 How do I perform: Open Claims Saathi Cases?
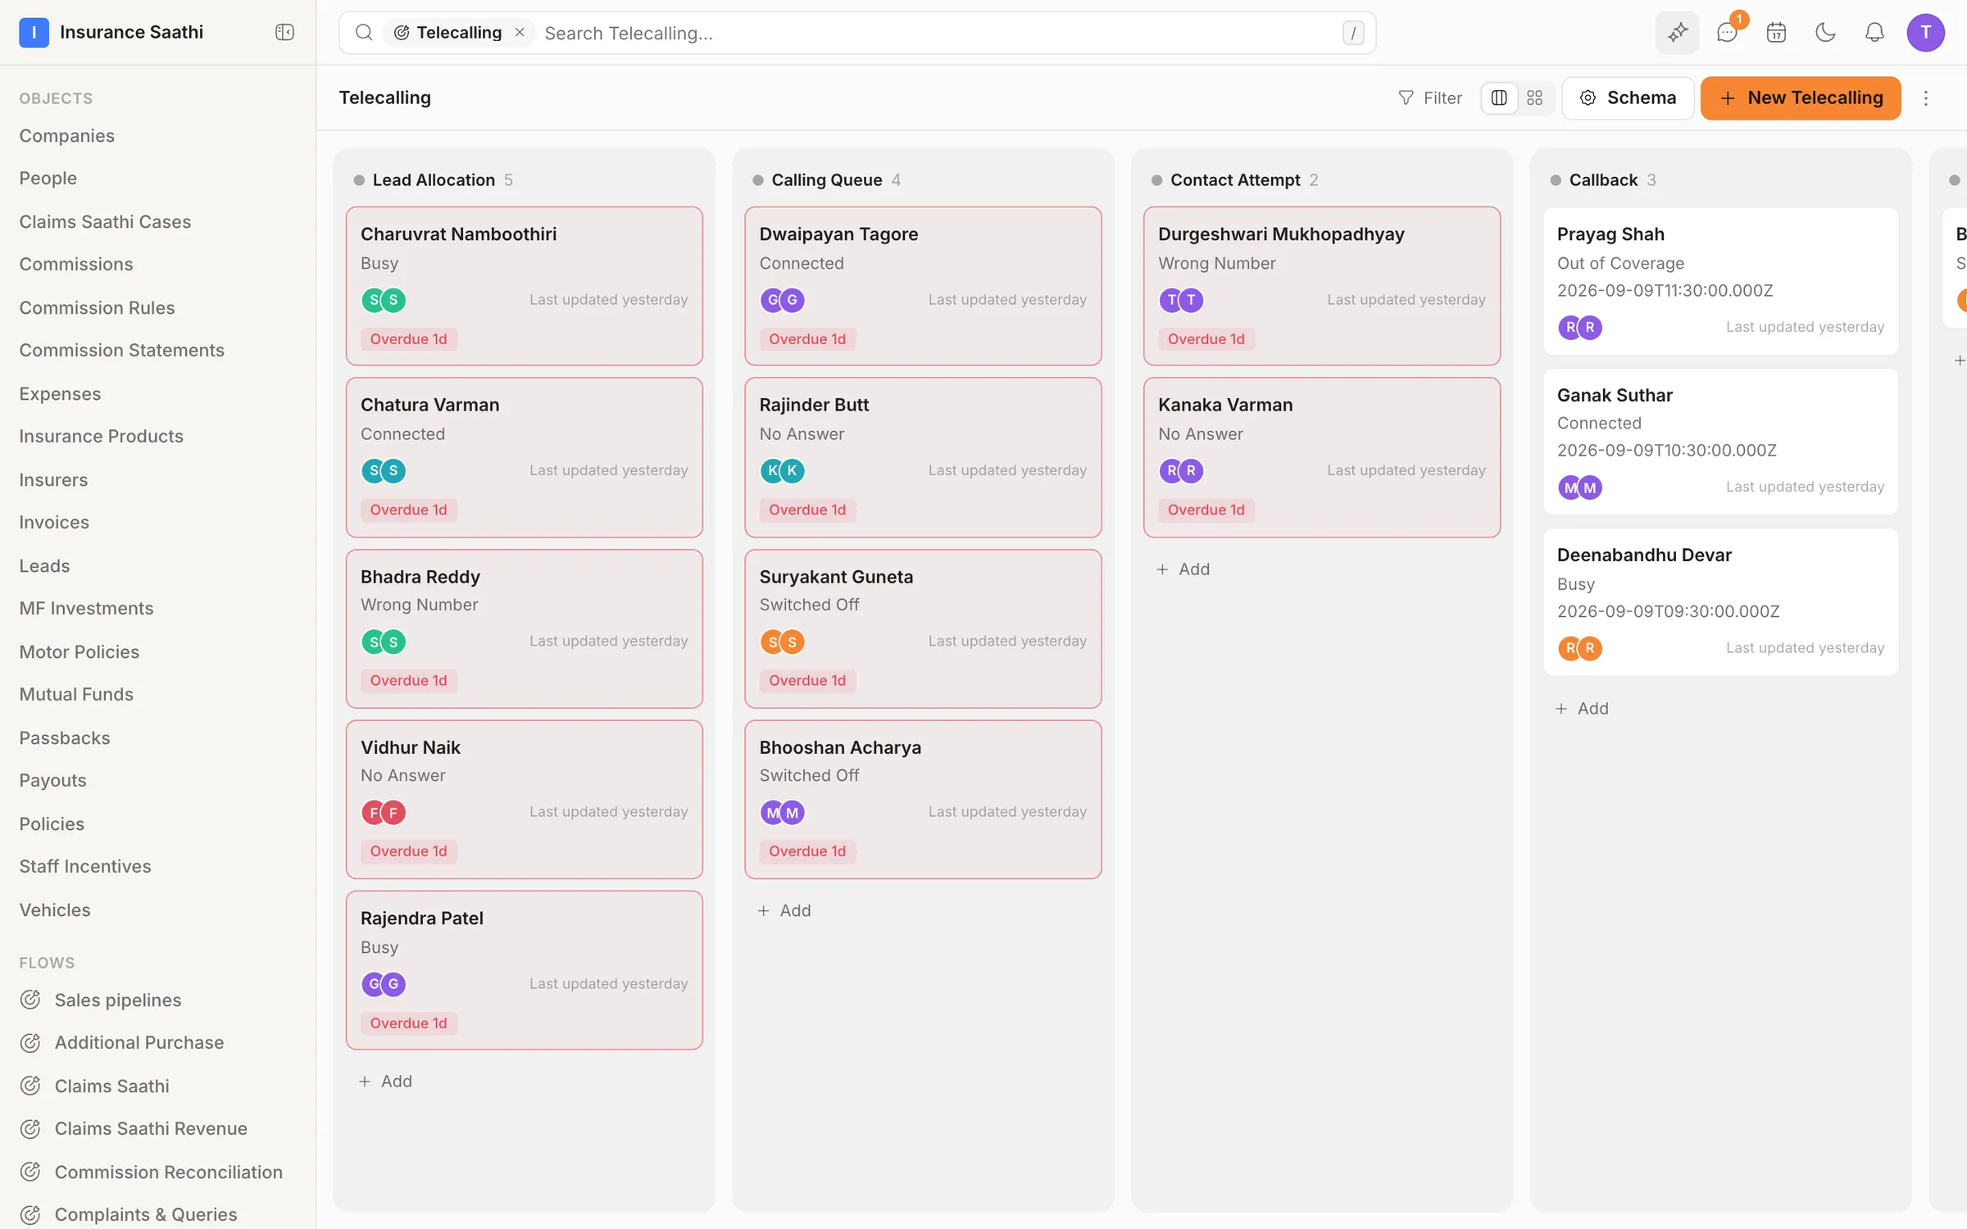point(105,221)
